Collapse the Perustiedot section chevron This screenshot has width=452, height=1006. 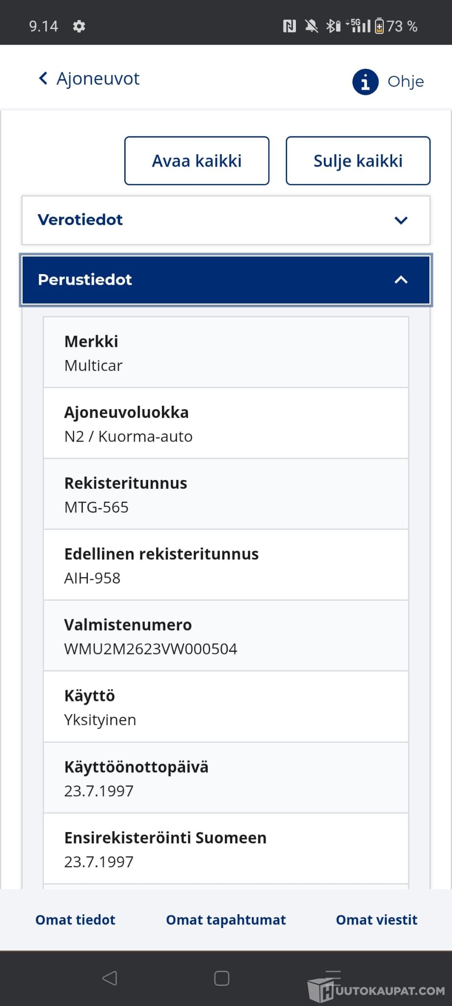click(x=401, y=280)
